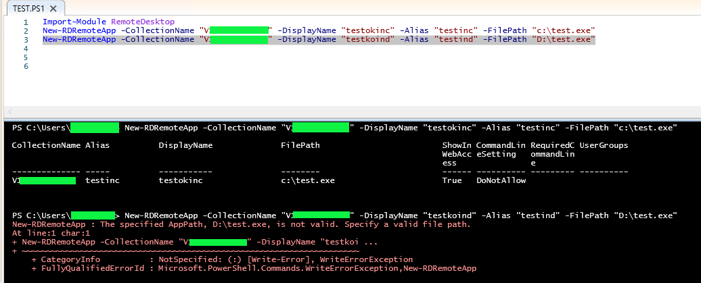Click the UserGroups column header in console
Viewport: 701px width, 283px height.
[604, 145]
